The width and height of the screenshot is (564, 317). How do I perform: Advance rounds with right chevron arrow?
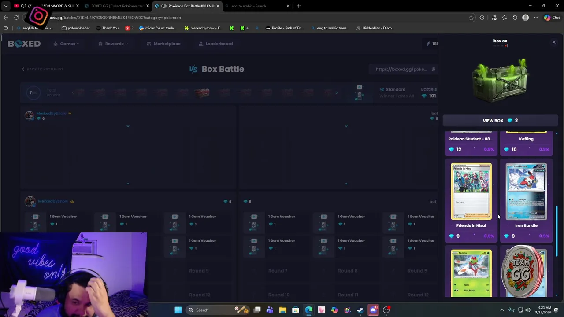coord(336,93)
